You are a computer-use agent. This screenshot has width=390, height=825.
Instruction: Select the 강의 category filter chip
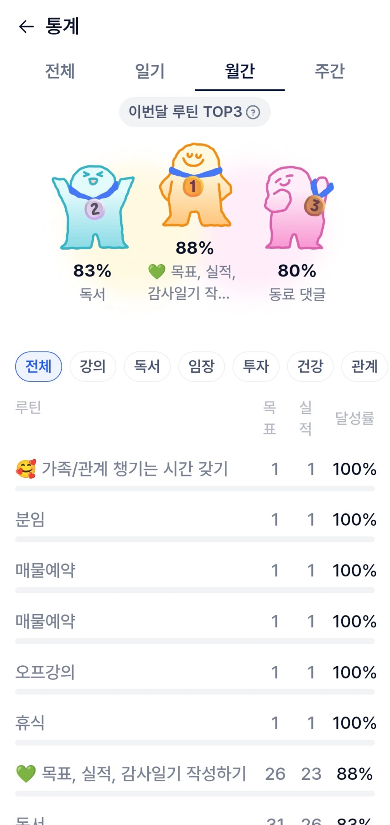[x=93, y=366]
